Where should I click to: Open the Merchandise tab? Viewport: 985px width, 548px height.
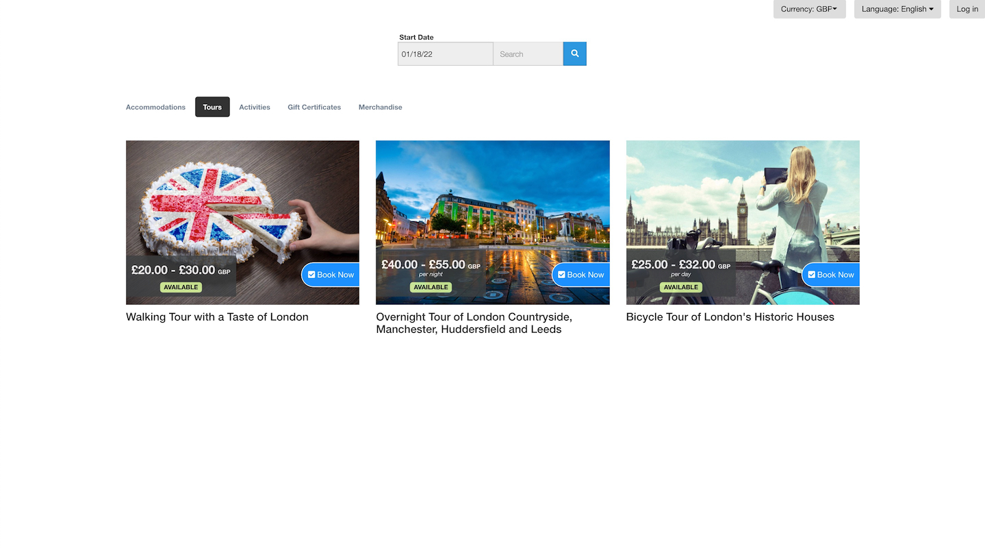coord(381,107)
